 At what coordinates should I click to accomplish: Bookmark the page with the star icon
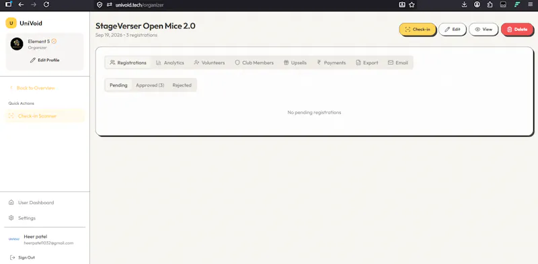pos(412,5)
